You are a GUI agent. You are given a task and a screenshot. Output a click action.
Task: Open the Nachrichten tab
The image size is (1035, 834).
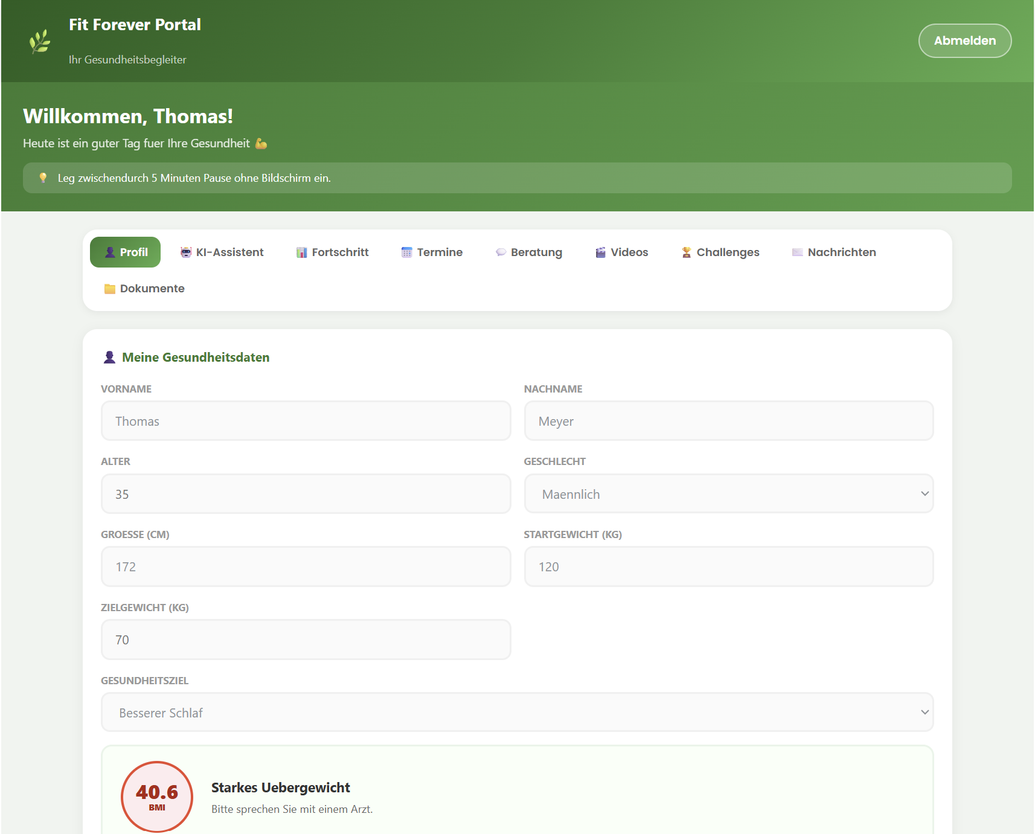[x=834, y=252]
